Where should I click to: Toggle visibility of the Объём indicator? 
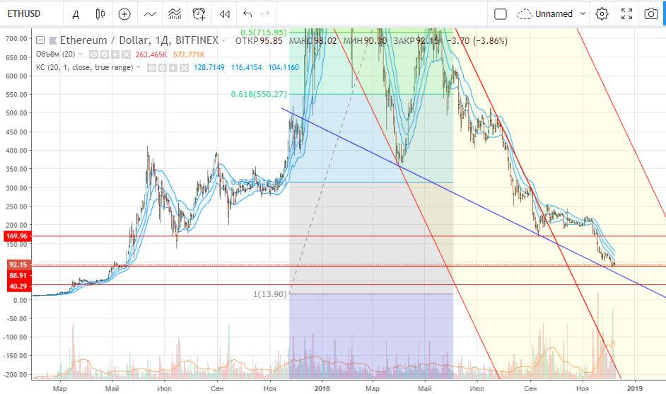[x=94, y=54]
